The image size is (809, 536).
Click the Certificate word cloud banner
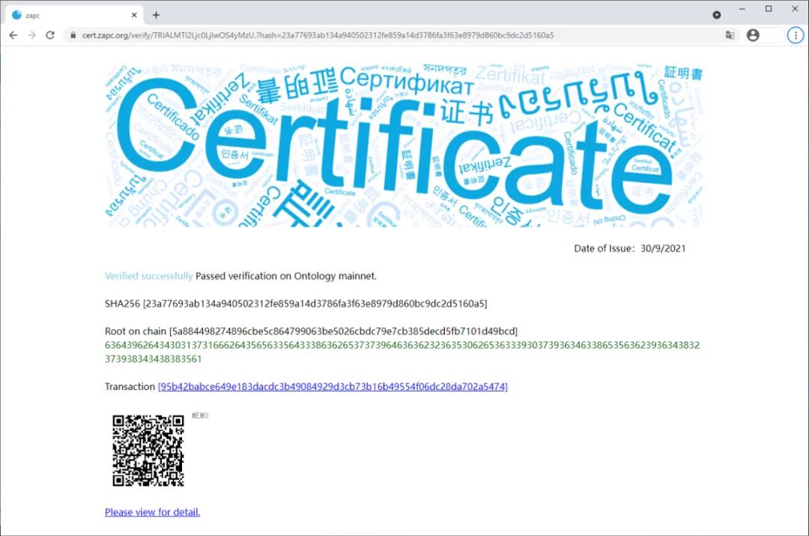point(404,145)
